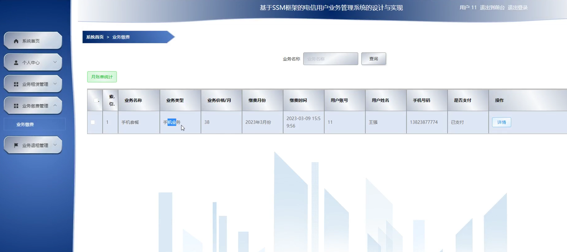
Task: Click the 2023-03-09 15:59:56 time cell
Action: tap(303, 122)
